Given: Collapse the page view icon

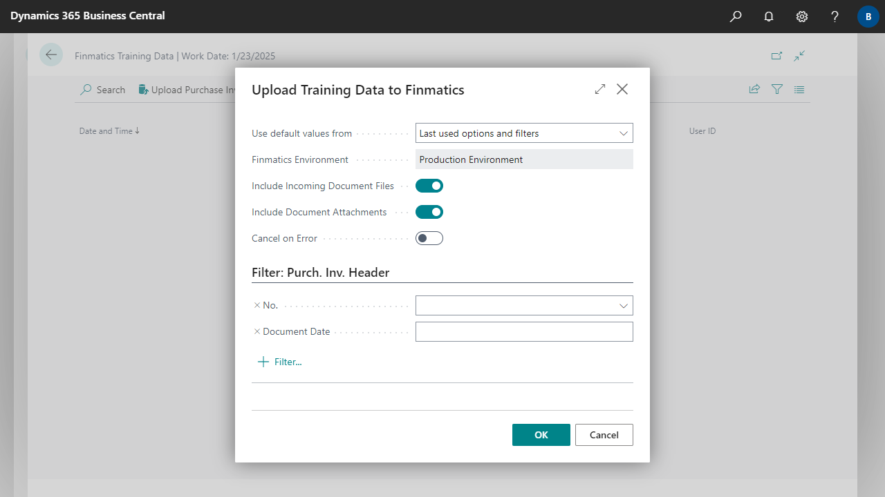Looking at the screenshot, I should coord(800,56).
